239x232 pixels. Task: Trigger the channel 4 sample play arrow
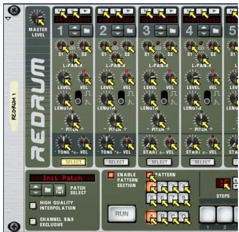click(215, 11)
